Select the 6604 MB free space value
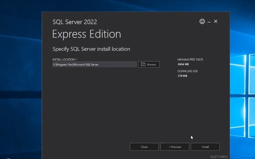 [183, 64]
